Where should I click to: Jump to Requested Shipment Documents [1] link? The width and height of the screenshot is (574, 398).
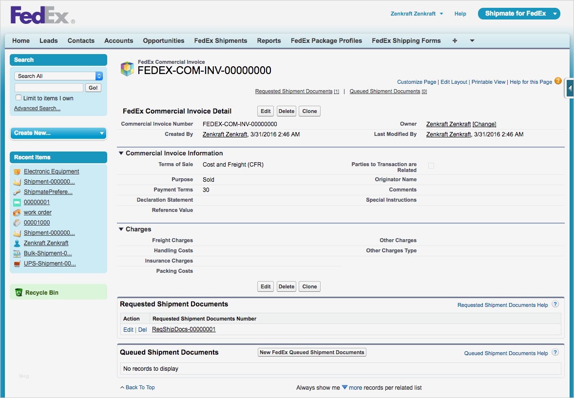297,91
